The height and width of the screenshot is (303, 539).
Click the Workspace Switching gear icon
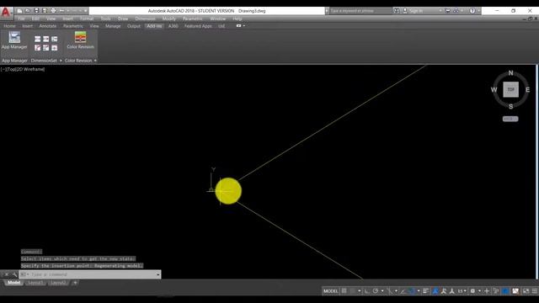pos(473,291)
